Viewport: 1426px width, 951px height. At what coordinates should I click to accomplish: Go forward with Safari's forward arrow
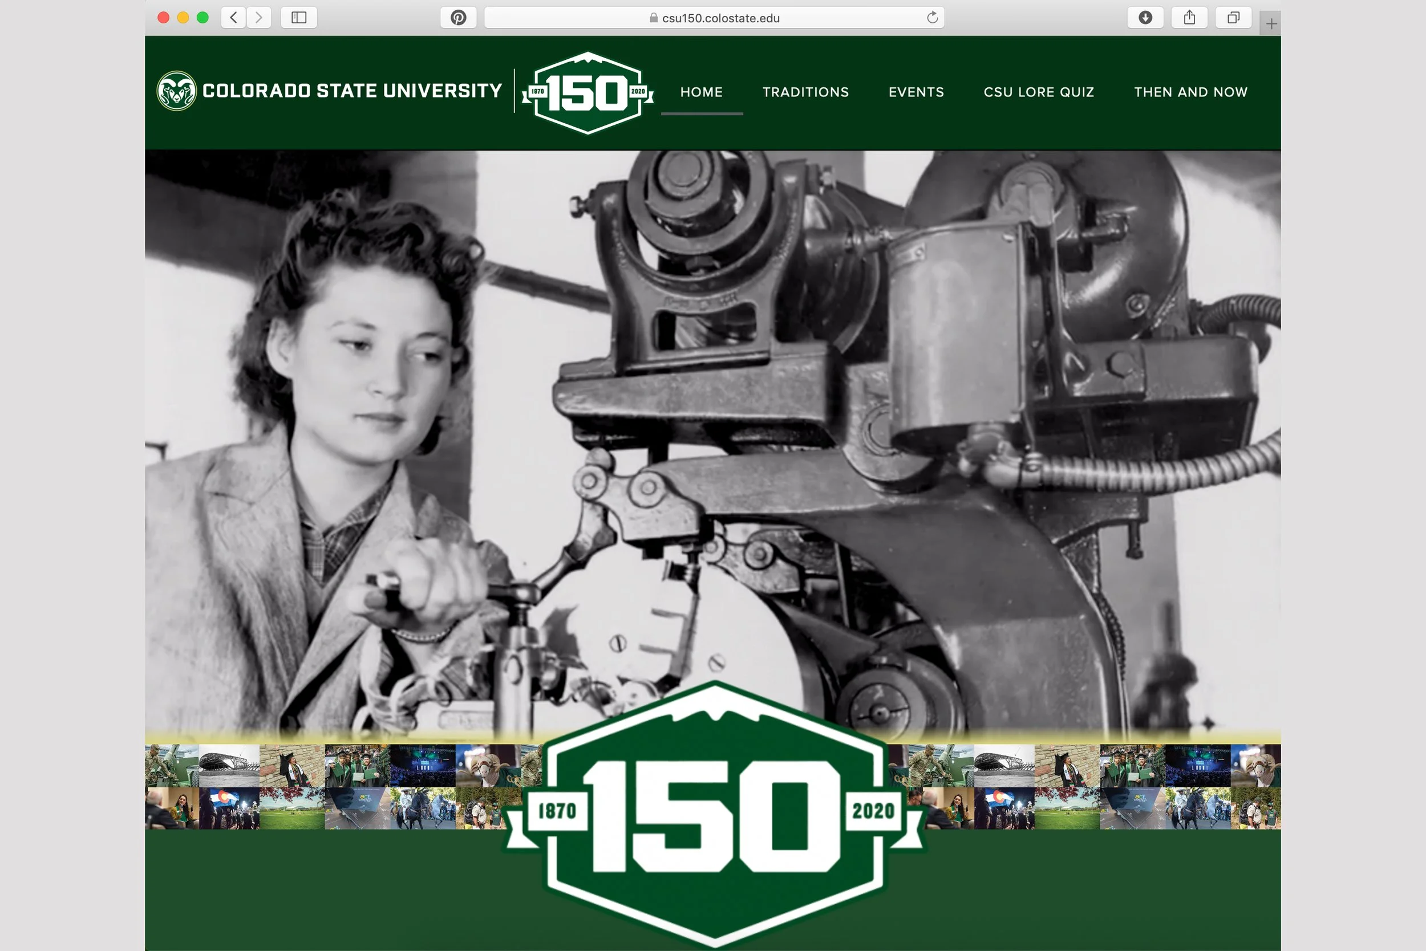click(259, 18)
